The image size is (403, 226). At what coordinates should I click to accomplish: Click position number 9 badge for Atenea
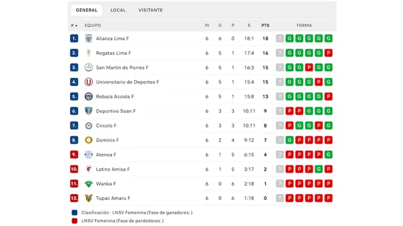(74, 154)
